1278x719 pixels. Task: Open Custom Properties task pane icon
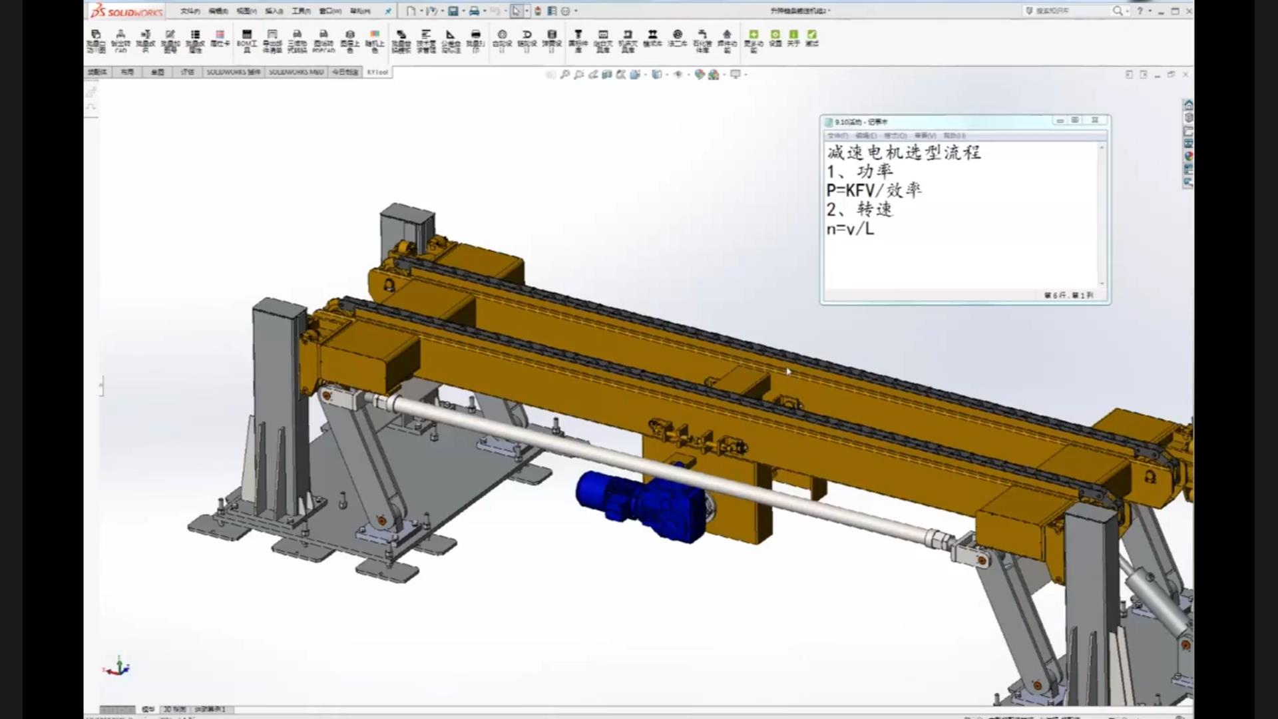pyautogui.click(x=1188, y=168)
